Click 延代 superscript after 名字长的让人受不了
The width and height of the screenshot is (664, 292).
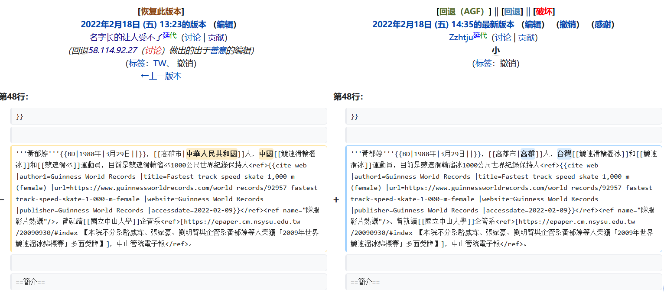click(170, 35)
